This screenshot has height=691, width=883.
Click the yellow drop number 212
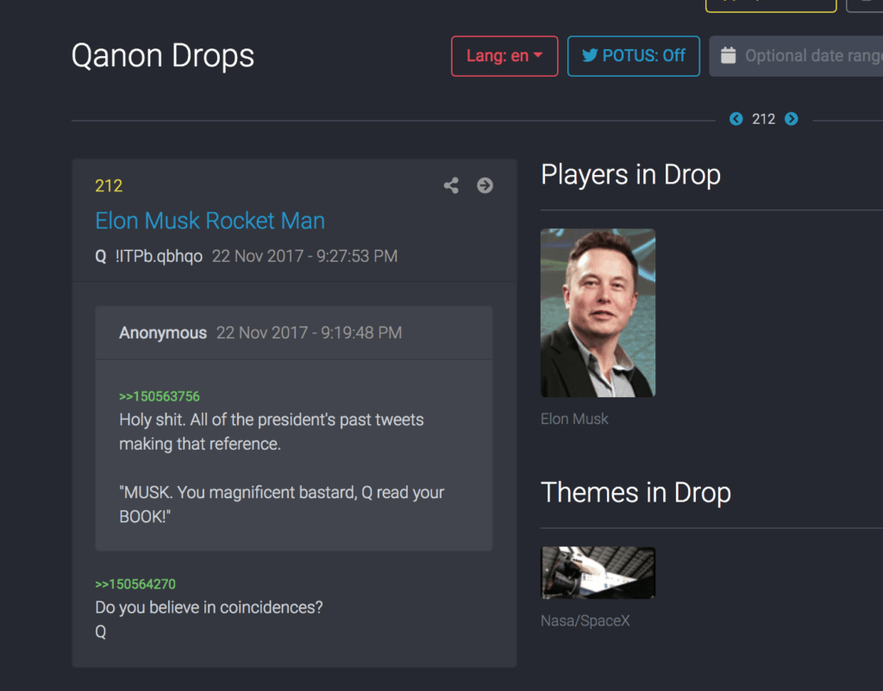109,186
